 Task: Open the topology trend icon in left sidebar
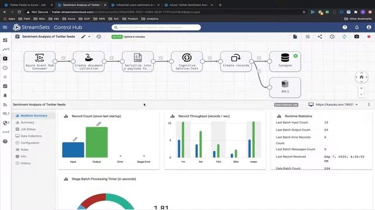click(x=5, y=49)
